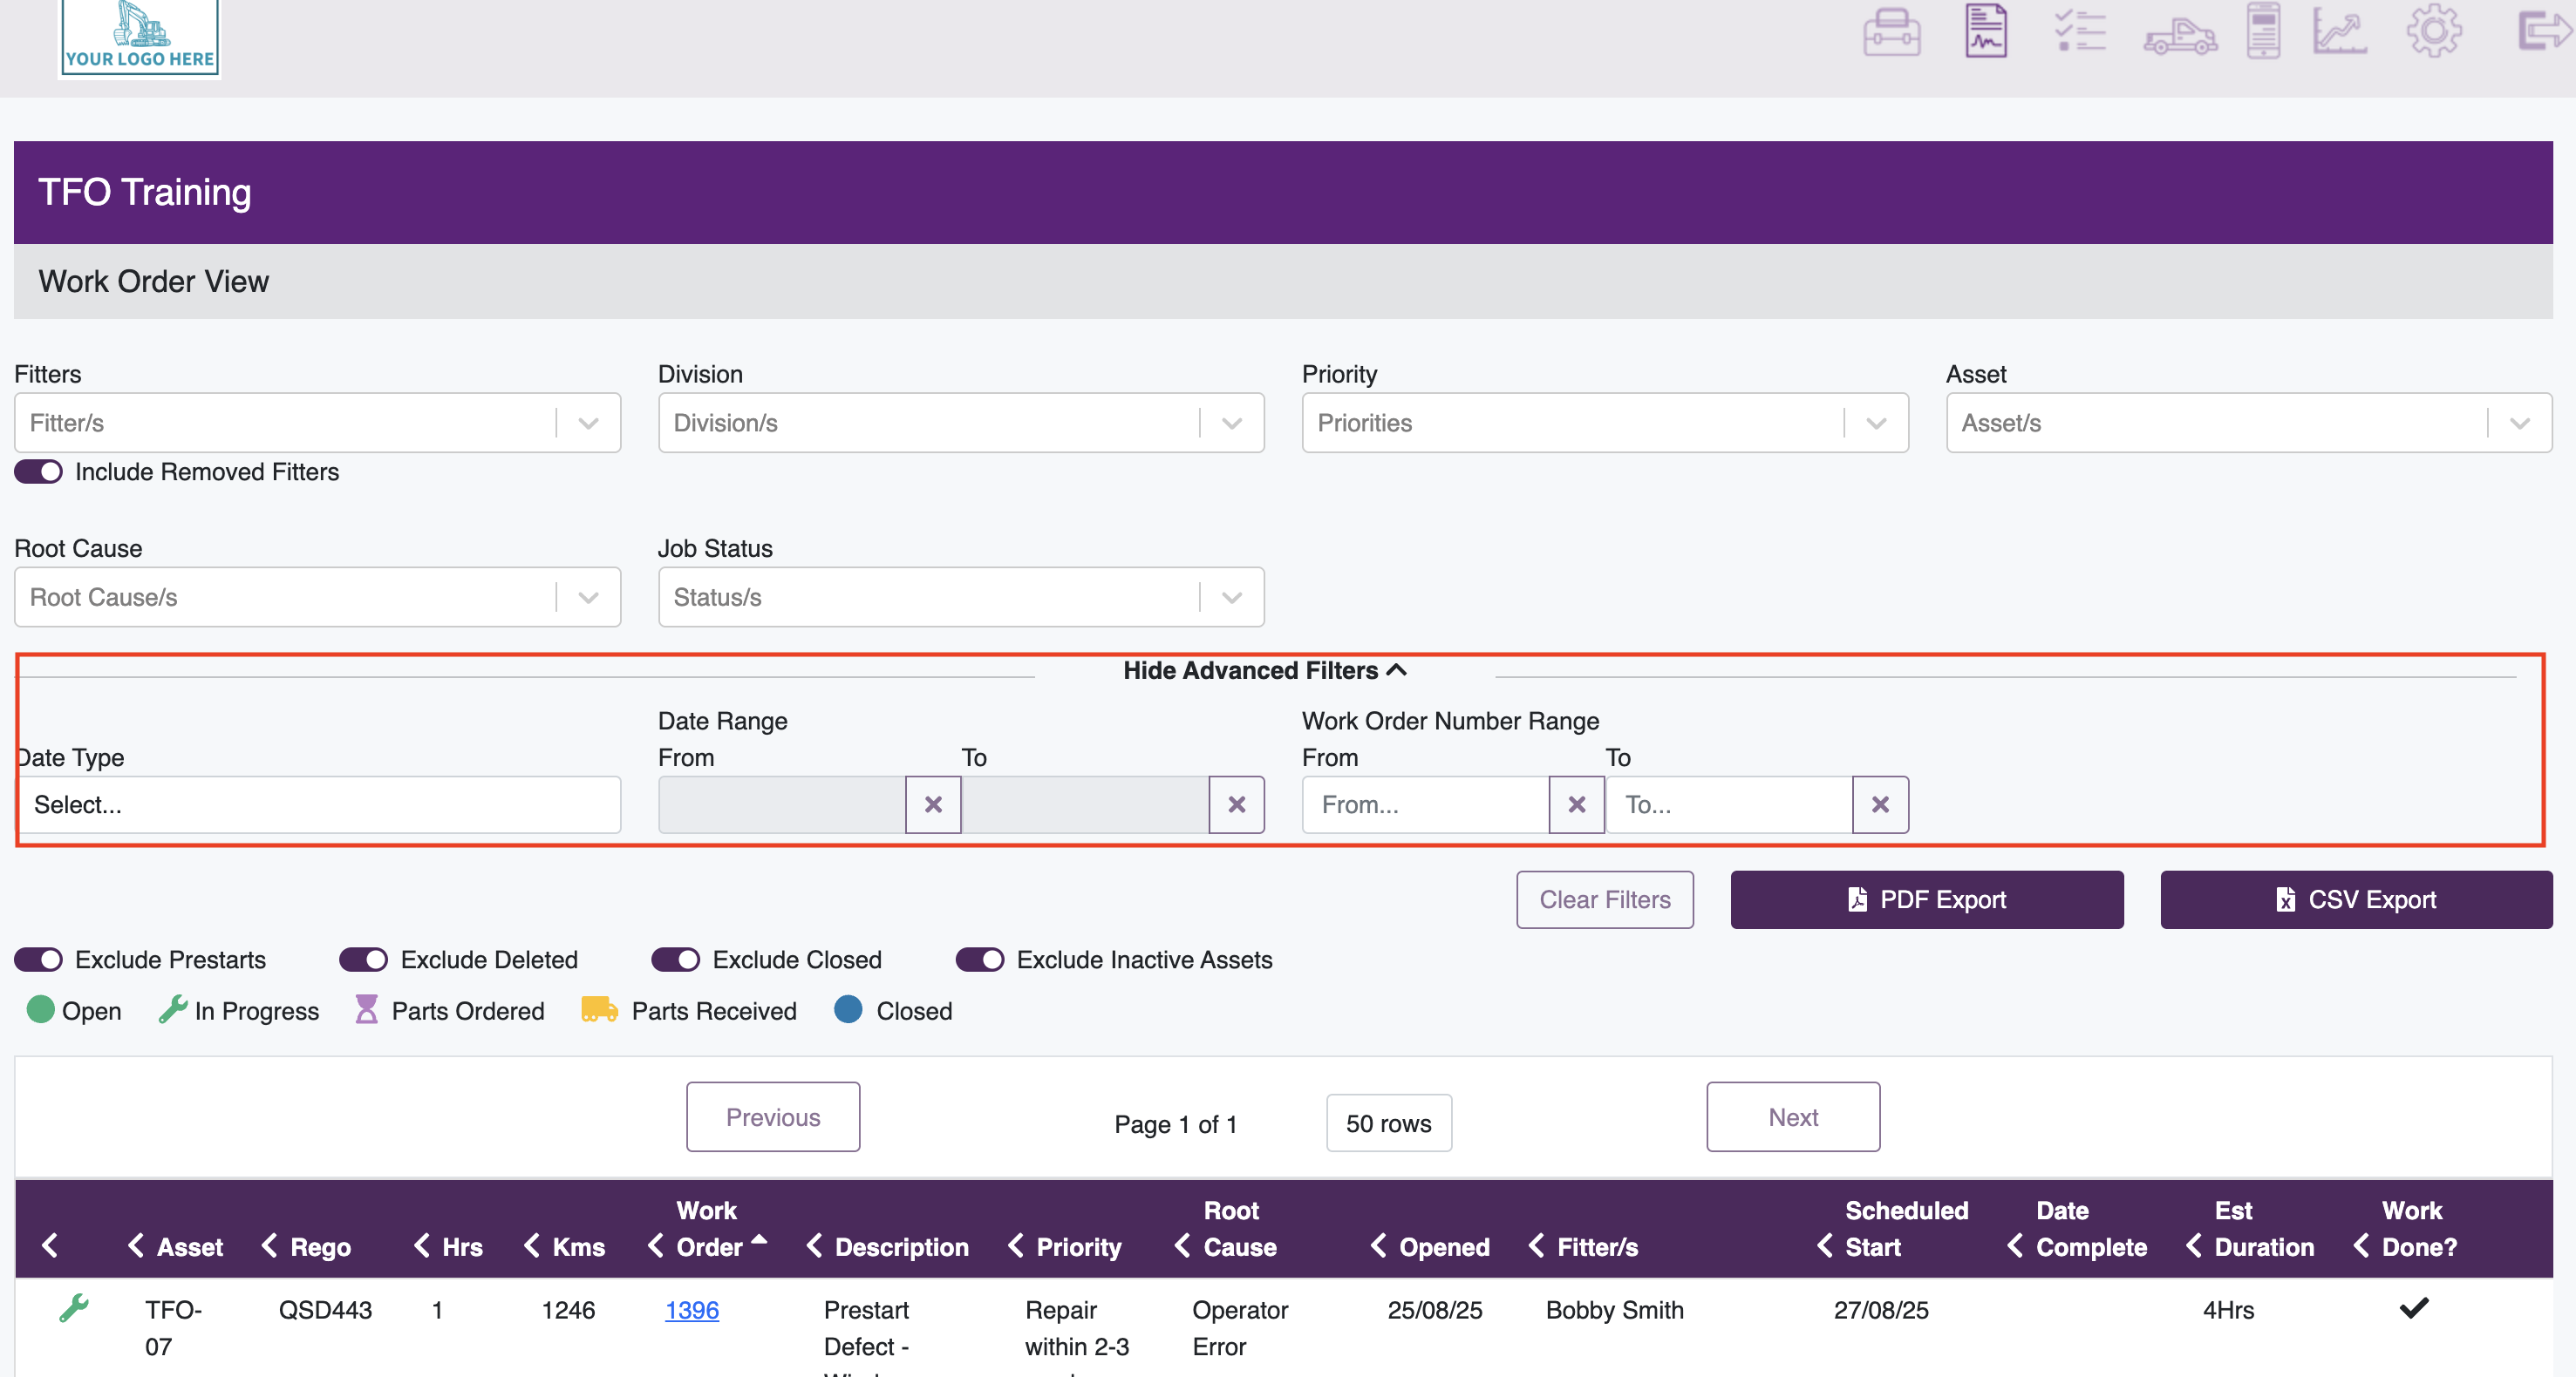Collapse the Rego column with its chevron
2576x1377 pixels.
[x=269, y=1245]
